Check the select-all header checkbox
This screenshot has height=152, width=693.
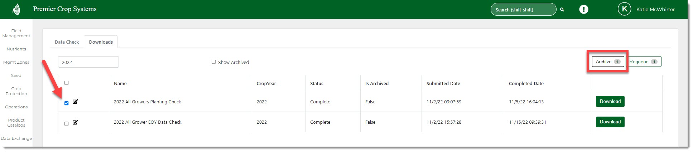pos(66,83)
